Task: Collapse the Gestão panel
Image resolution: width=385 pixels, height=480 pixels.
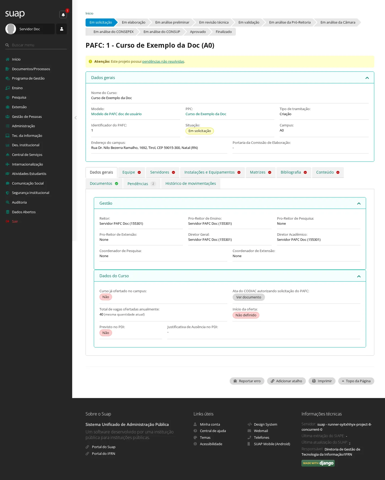Action: tap(359, 204)
